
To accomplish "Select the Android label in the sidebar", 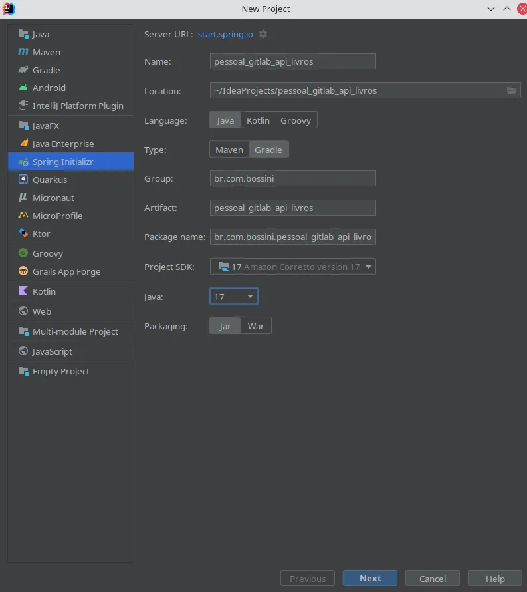I will 49,88.
